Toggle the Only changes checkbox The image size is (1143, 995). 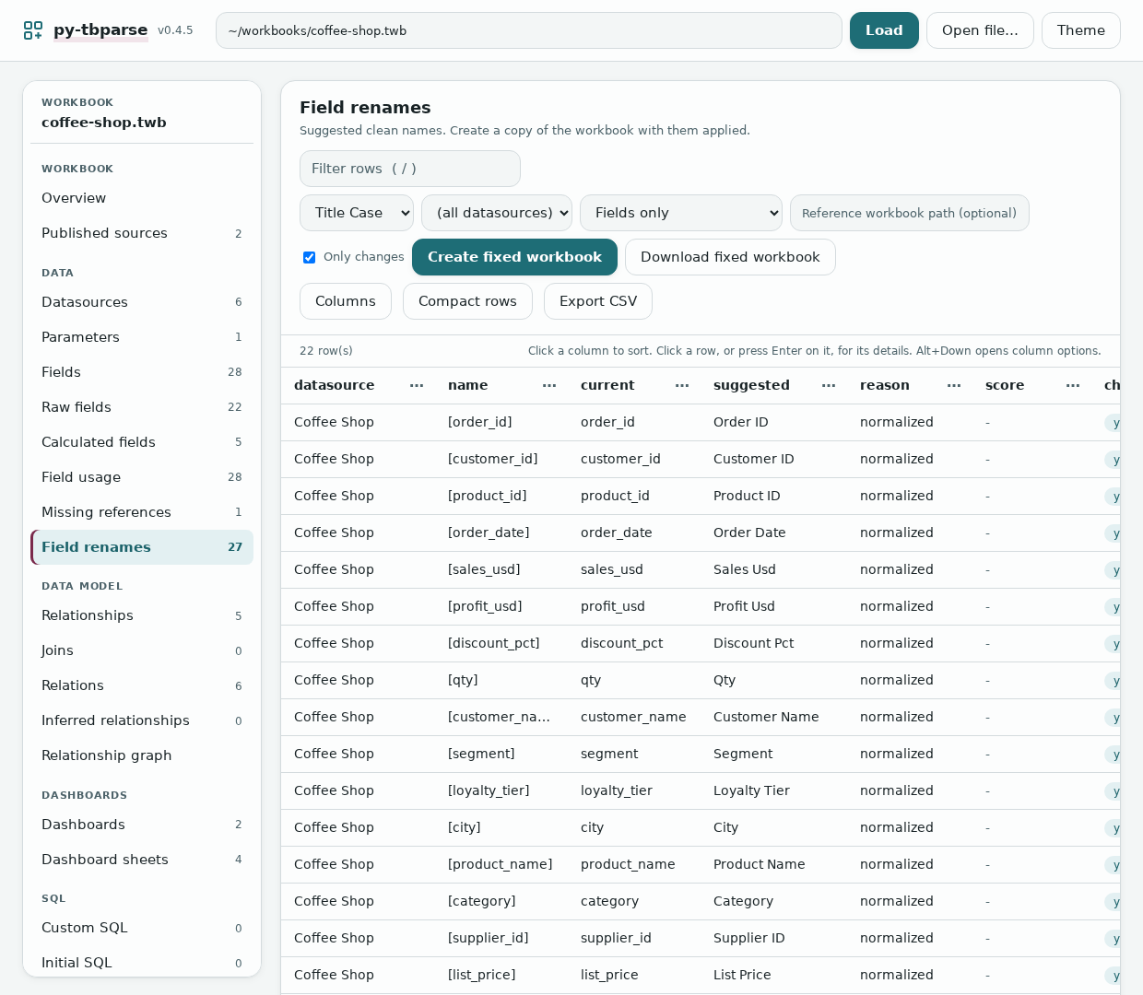(x=310, y=257)
